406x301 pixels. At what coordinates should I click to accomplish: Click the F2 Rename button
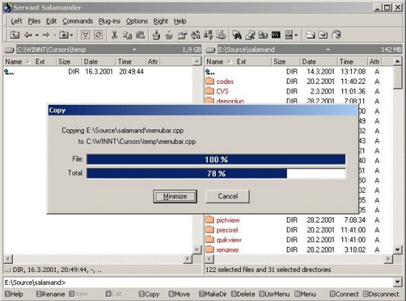click(50, 294)
